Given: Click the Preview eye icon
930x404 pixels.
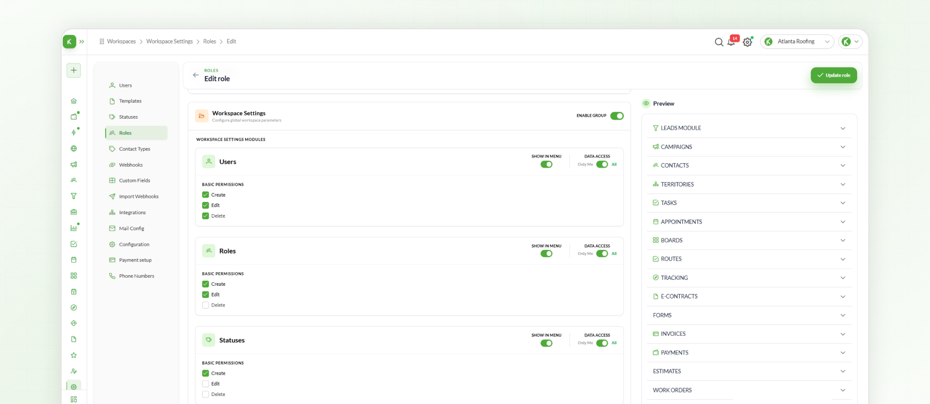Looking at the screenshot, I should click(646, 104).
